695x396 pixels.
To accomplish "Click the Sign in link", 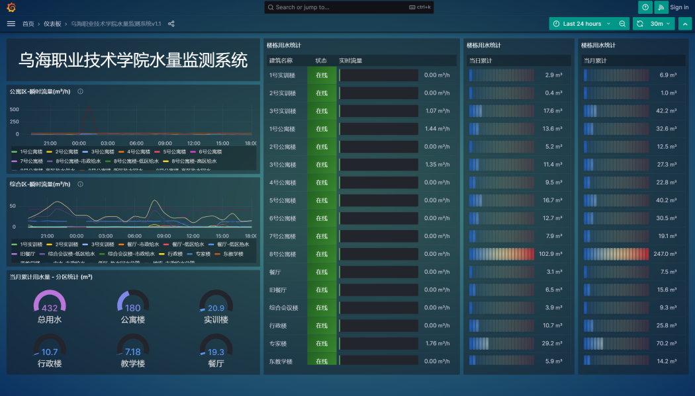I will click(679, 7).
